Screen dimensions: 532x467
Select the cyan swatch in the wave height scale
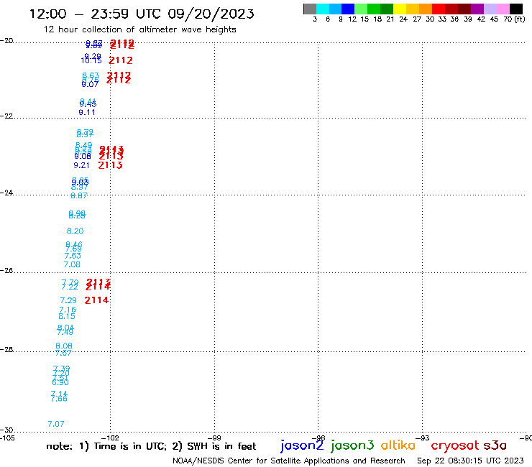tap(323, 9)
